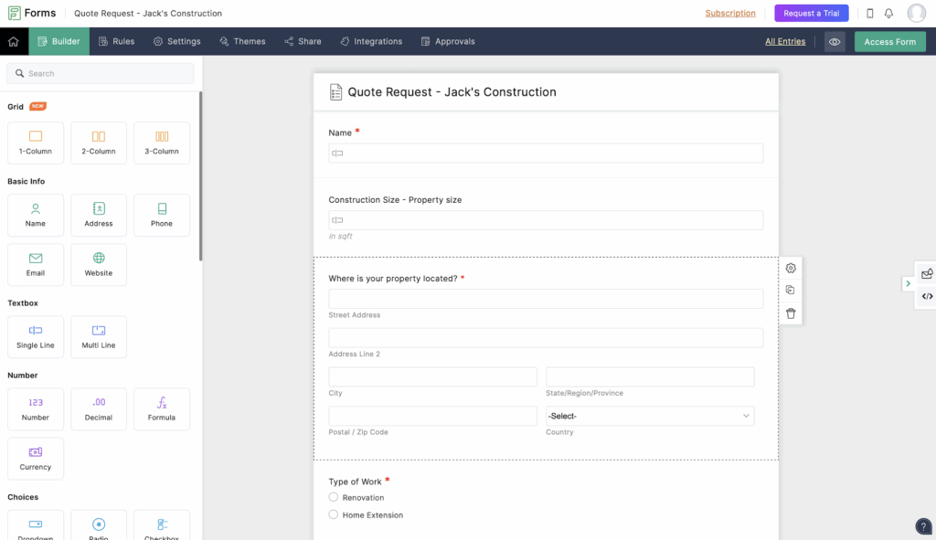
Task: Preview the form with the eye button
Action: tap(835, 42)
